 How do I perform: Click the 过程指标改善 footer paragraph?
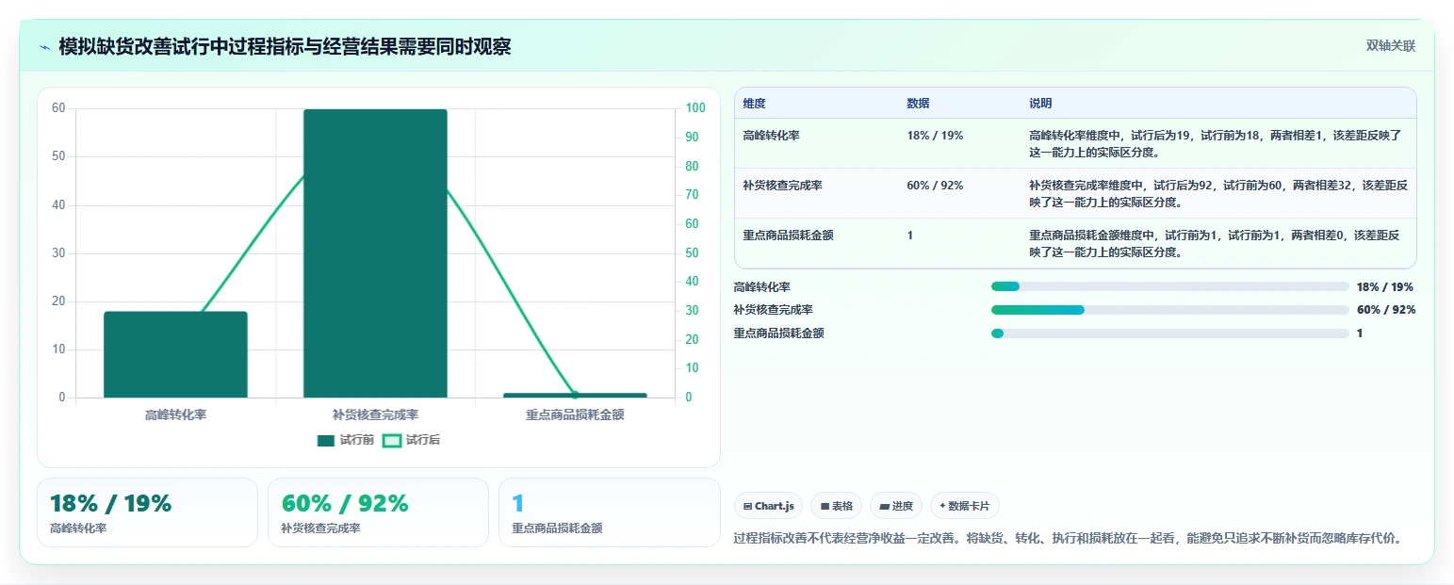click(1069, 539)
